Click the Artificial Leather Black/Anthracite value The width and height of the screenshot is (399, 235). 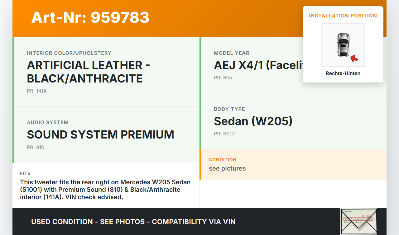coord(88,72)
